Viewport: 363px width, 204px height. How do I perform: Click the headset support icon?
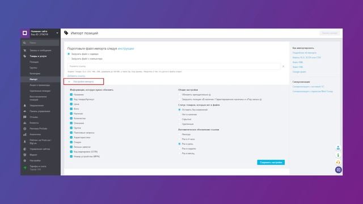click(x=338, y=163)
